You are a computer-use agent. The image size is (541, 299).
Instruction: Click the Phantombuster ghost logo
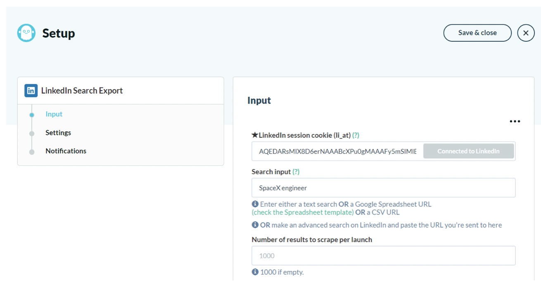26,33
